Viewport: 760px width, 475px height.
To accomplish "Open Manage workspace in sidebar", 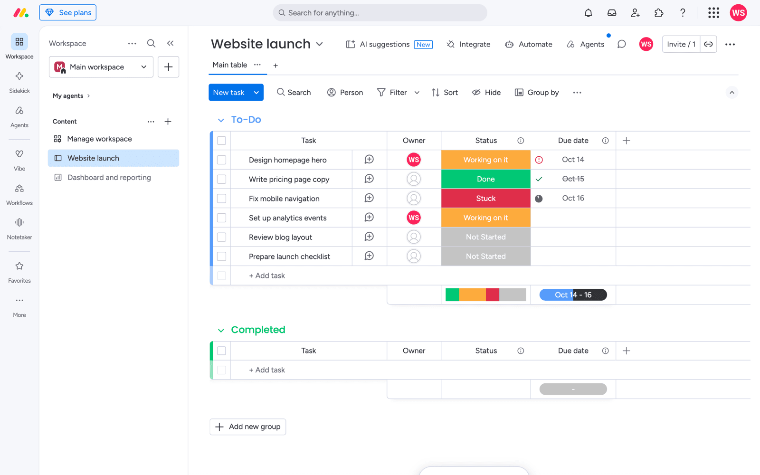I will (114, 139).
